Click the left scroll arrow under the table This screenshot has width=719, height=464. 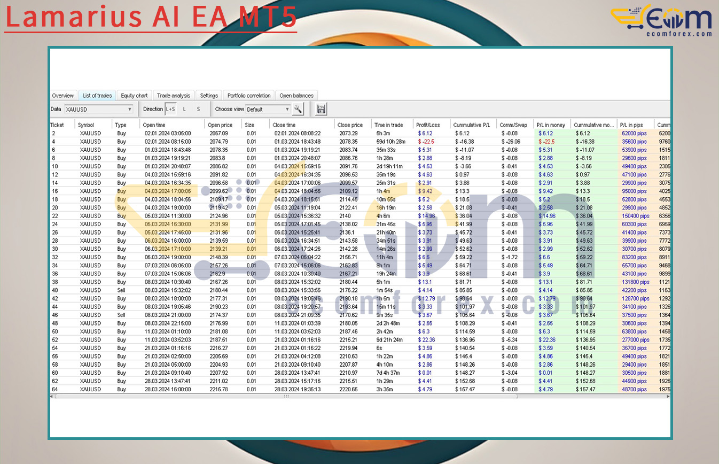[52, 397]
